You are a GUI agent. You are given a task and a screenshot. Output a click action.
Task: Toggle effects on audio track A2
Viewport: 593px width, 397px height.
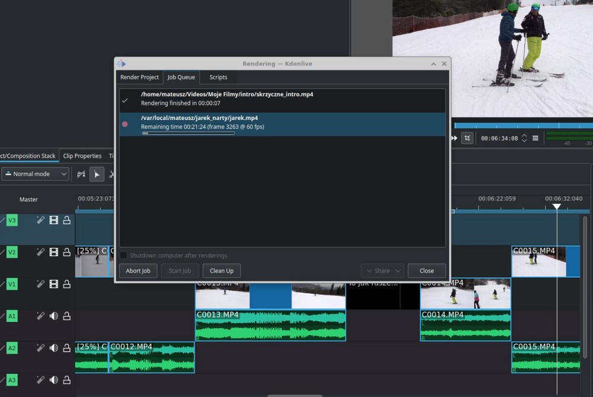click(x=40, y=348)
